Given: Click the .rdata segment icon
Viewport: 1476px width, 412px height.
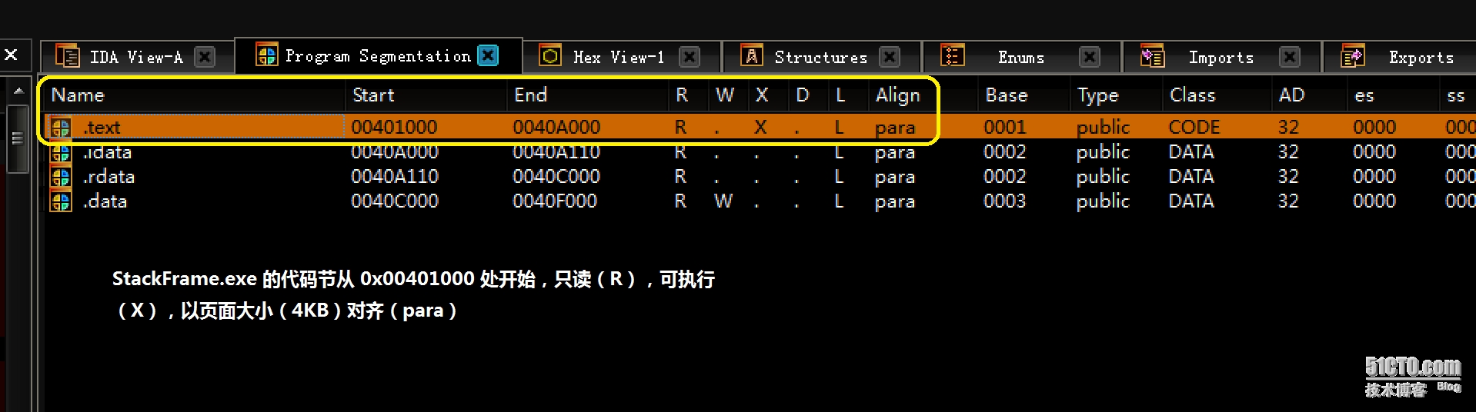Looking at the screenshot, I should 61,177.
